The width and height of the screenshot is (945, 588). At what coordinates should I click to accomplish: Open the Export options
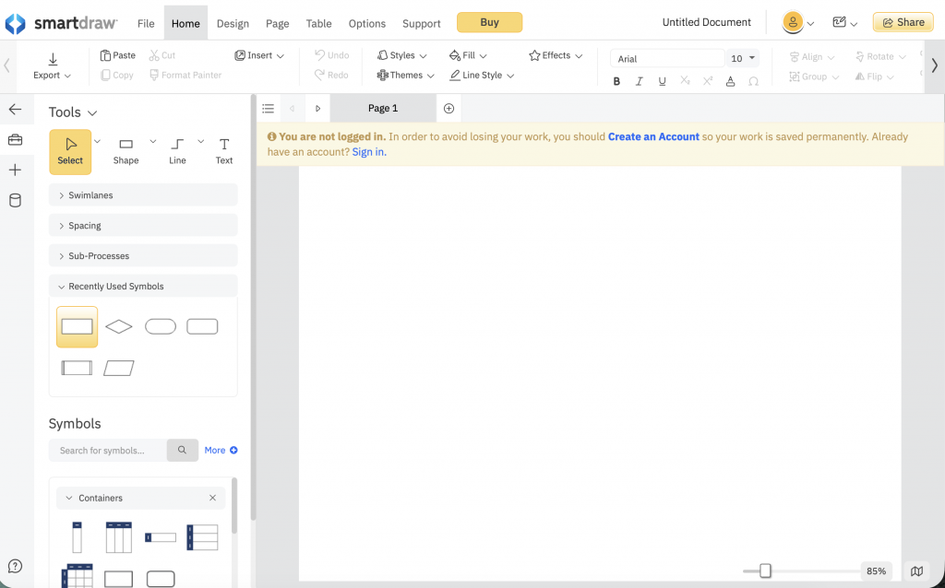[x=52, y=65]
